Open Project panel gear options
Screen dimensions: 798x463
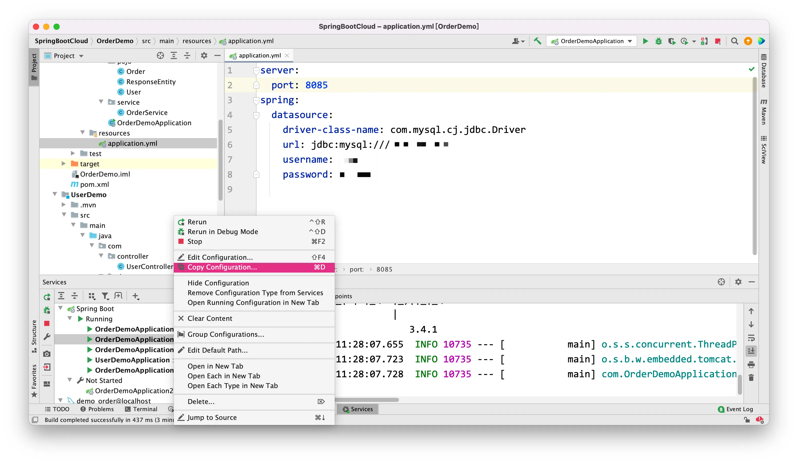pos(204,56)
